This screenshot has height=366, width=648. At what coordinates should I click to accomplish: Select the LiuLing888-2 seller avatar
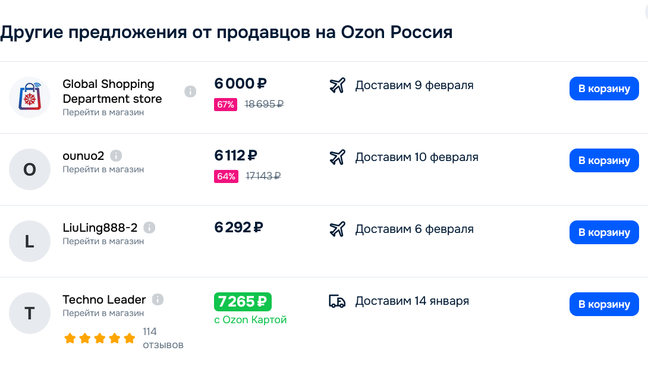point(30,241)
